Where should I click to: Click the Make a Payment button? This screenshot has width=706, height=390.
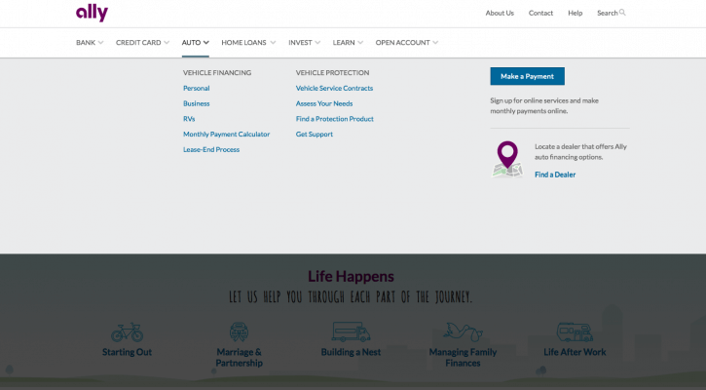527,76
